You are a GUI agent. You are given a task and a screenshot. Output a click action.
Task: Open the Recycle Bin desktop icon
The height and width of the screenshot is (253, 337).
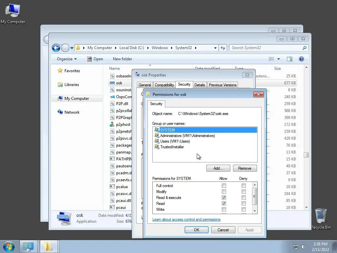(x=321, y=219)
